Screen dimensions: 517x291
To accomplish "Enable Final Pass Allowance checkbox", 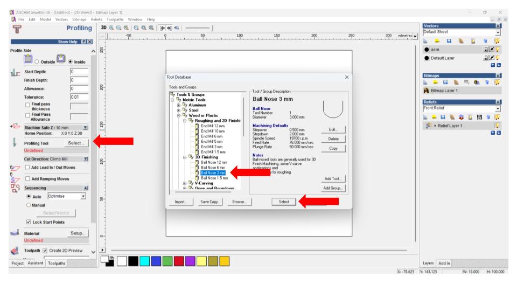I will [x=27, y=115].
